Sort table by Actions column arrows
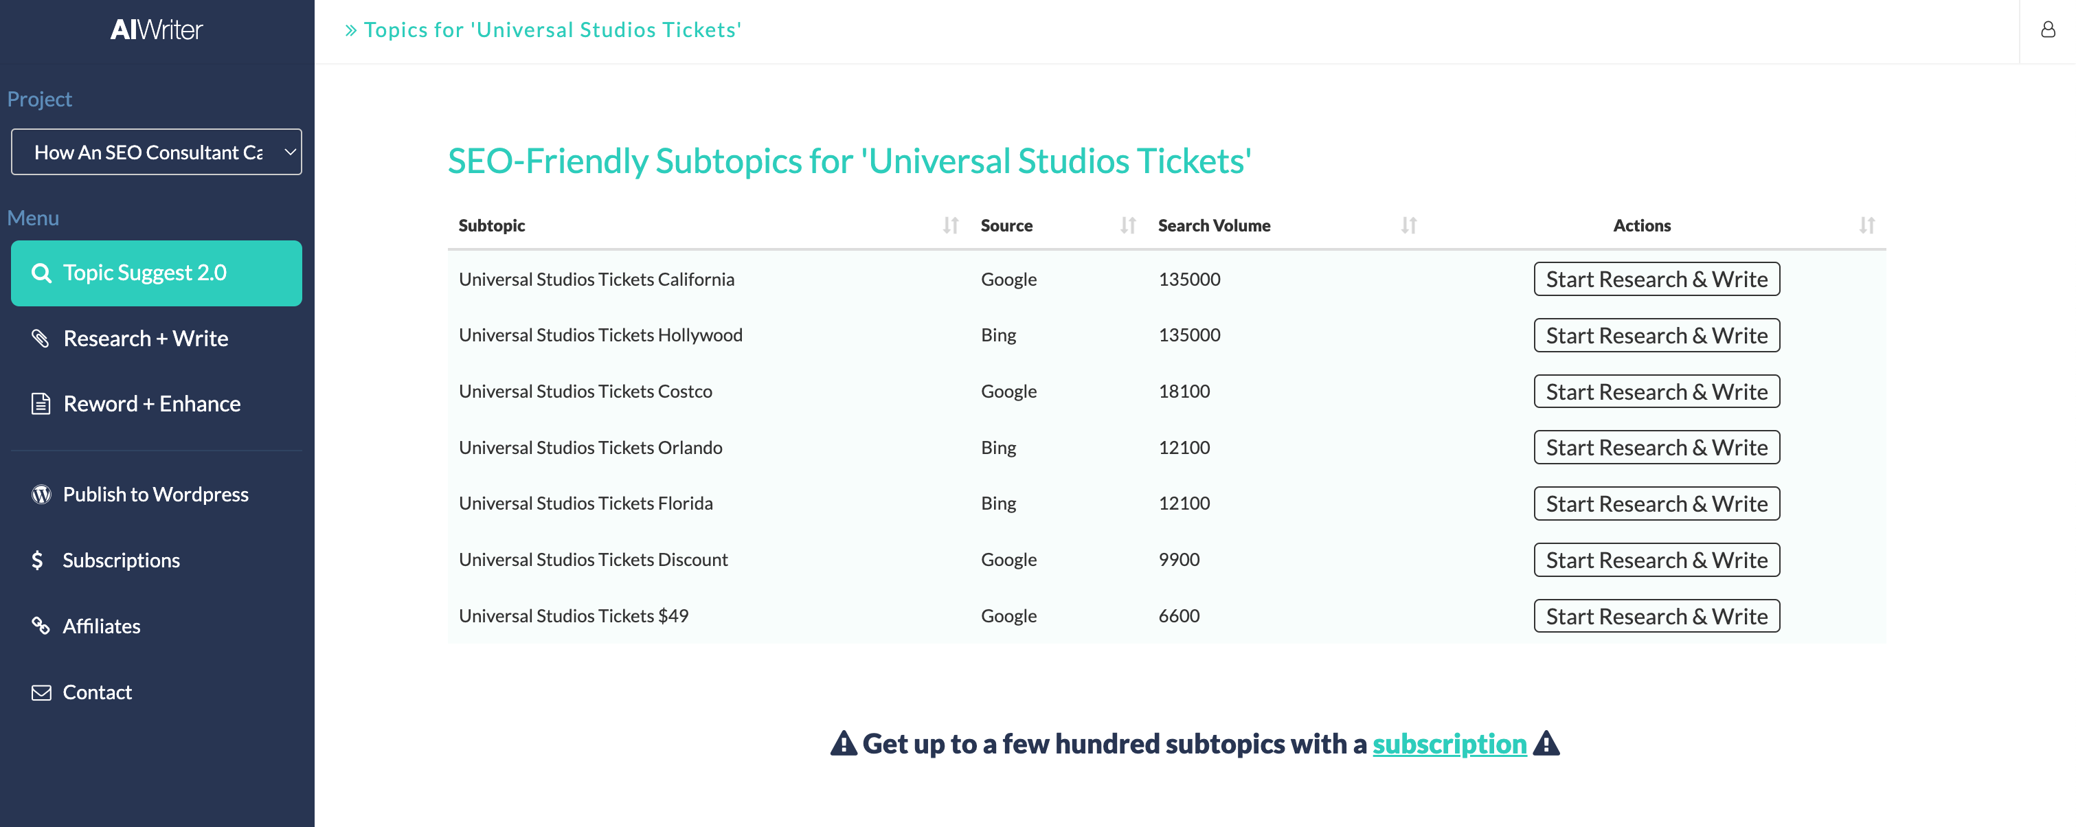Image resolution: width=2076 pixels, height=827 pixels. [1866, 226]
